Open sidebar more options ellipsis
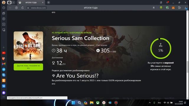189x106 pixels. [4, 97]
